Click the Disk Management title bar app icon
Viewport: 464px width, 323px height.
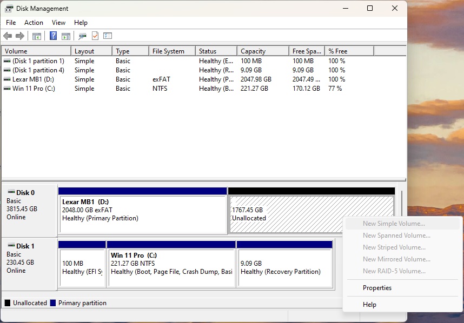tap(9, 9)
